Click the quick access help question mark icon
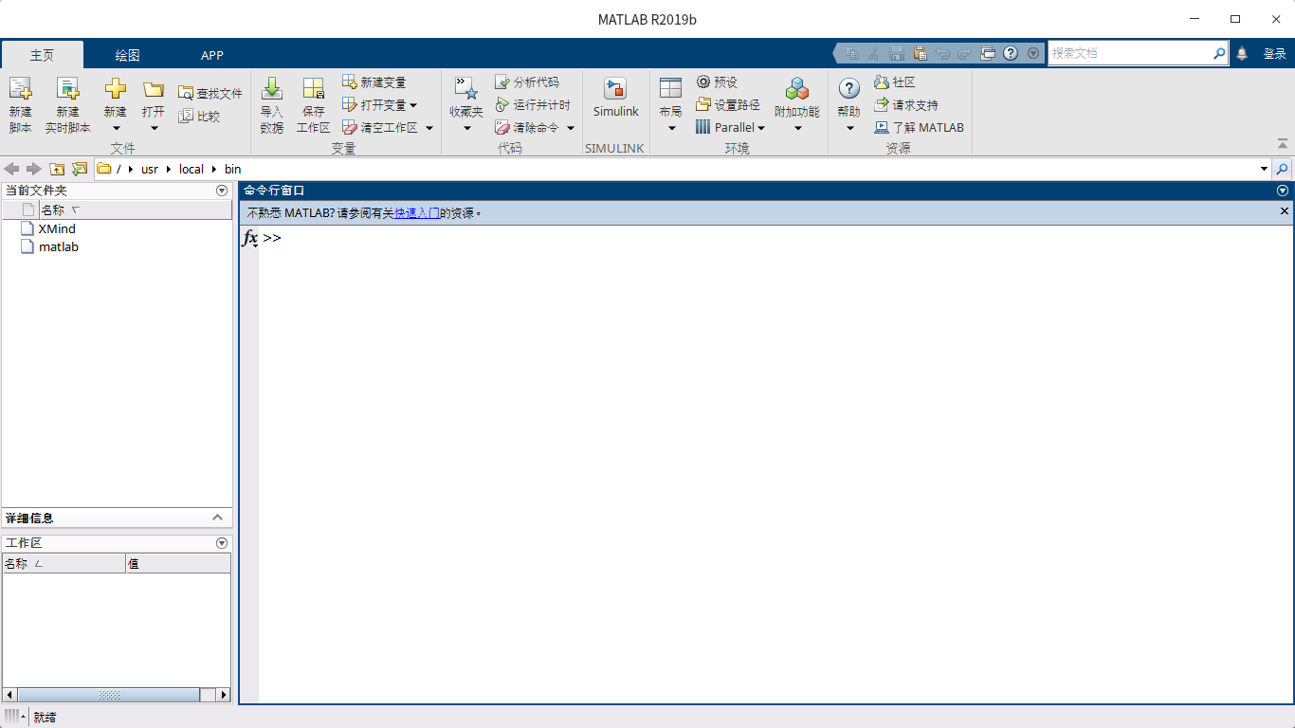The image size is (1295, 728). pyautogui.click(x=1011, y=54)
